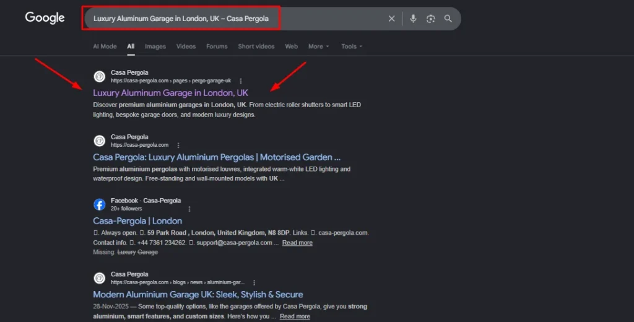The height and width of the screenshot is (322, 634).
Task: Open the Short videos tab
Action: [256, 46]
